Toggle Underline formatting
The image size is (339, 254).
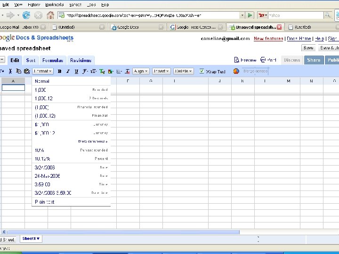(76, 71)
